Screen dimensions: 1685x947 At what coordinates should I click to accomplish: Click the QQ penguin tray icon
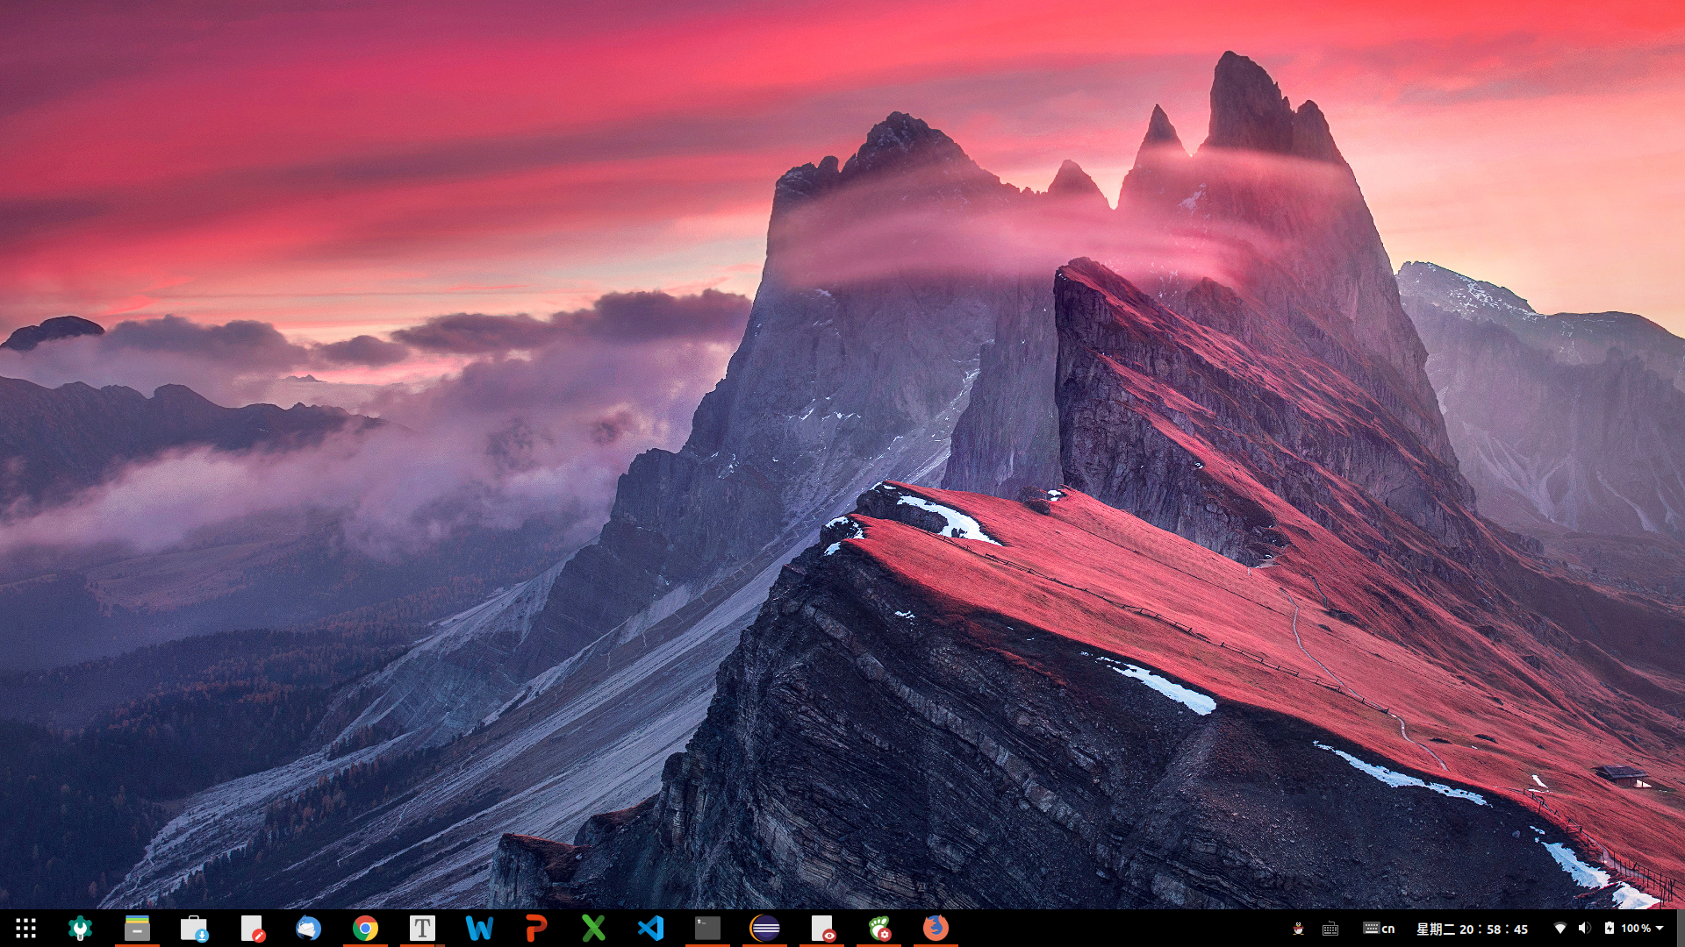[1298, 929]
